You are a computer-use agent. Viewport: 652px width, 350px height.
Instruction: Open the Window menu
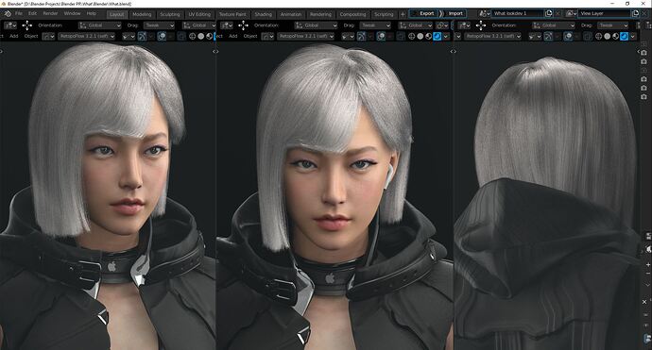pos(72,13)
